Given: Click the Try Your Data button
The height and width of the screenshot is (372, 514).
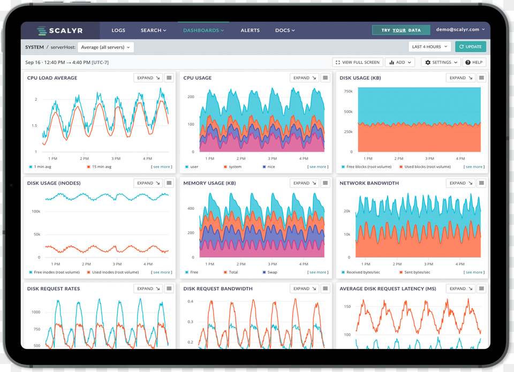Looking at the screenshot, I should tap(400, 29).
